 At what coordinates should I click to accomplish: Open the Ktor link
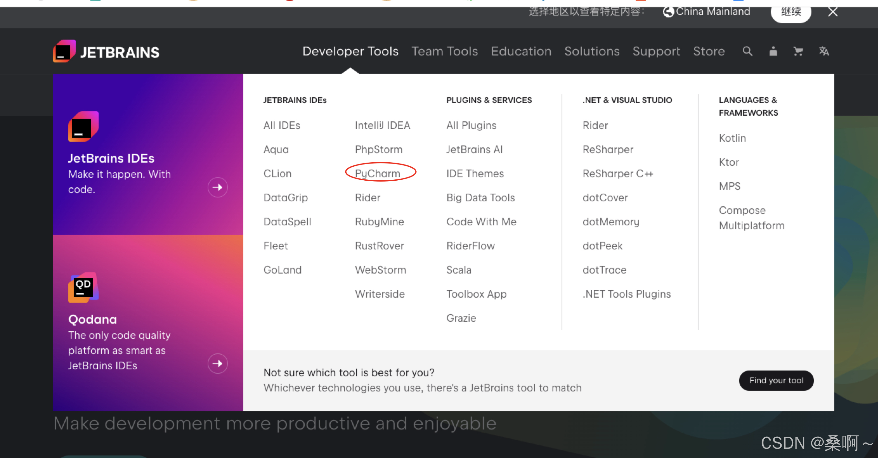point(729,162)
